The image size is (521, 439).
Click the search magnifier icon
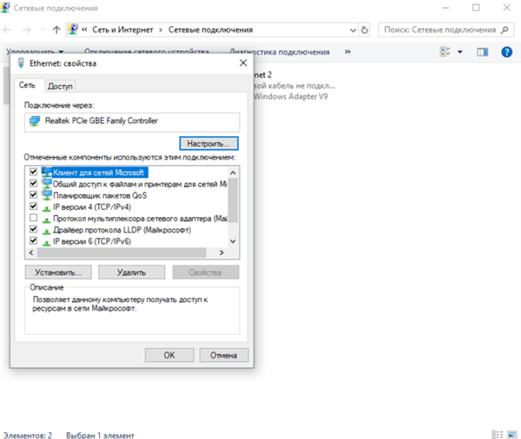click(505, 29)
